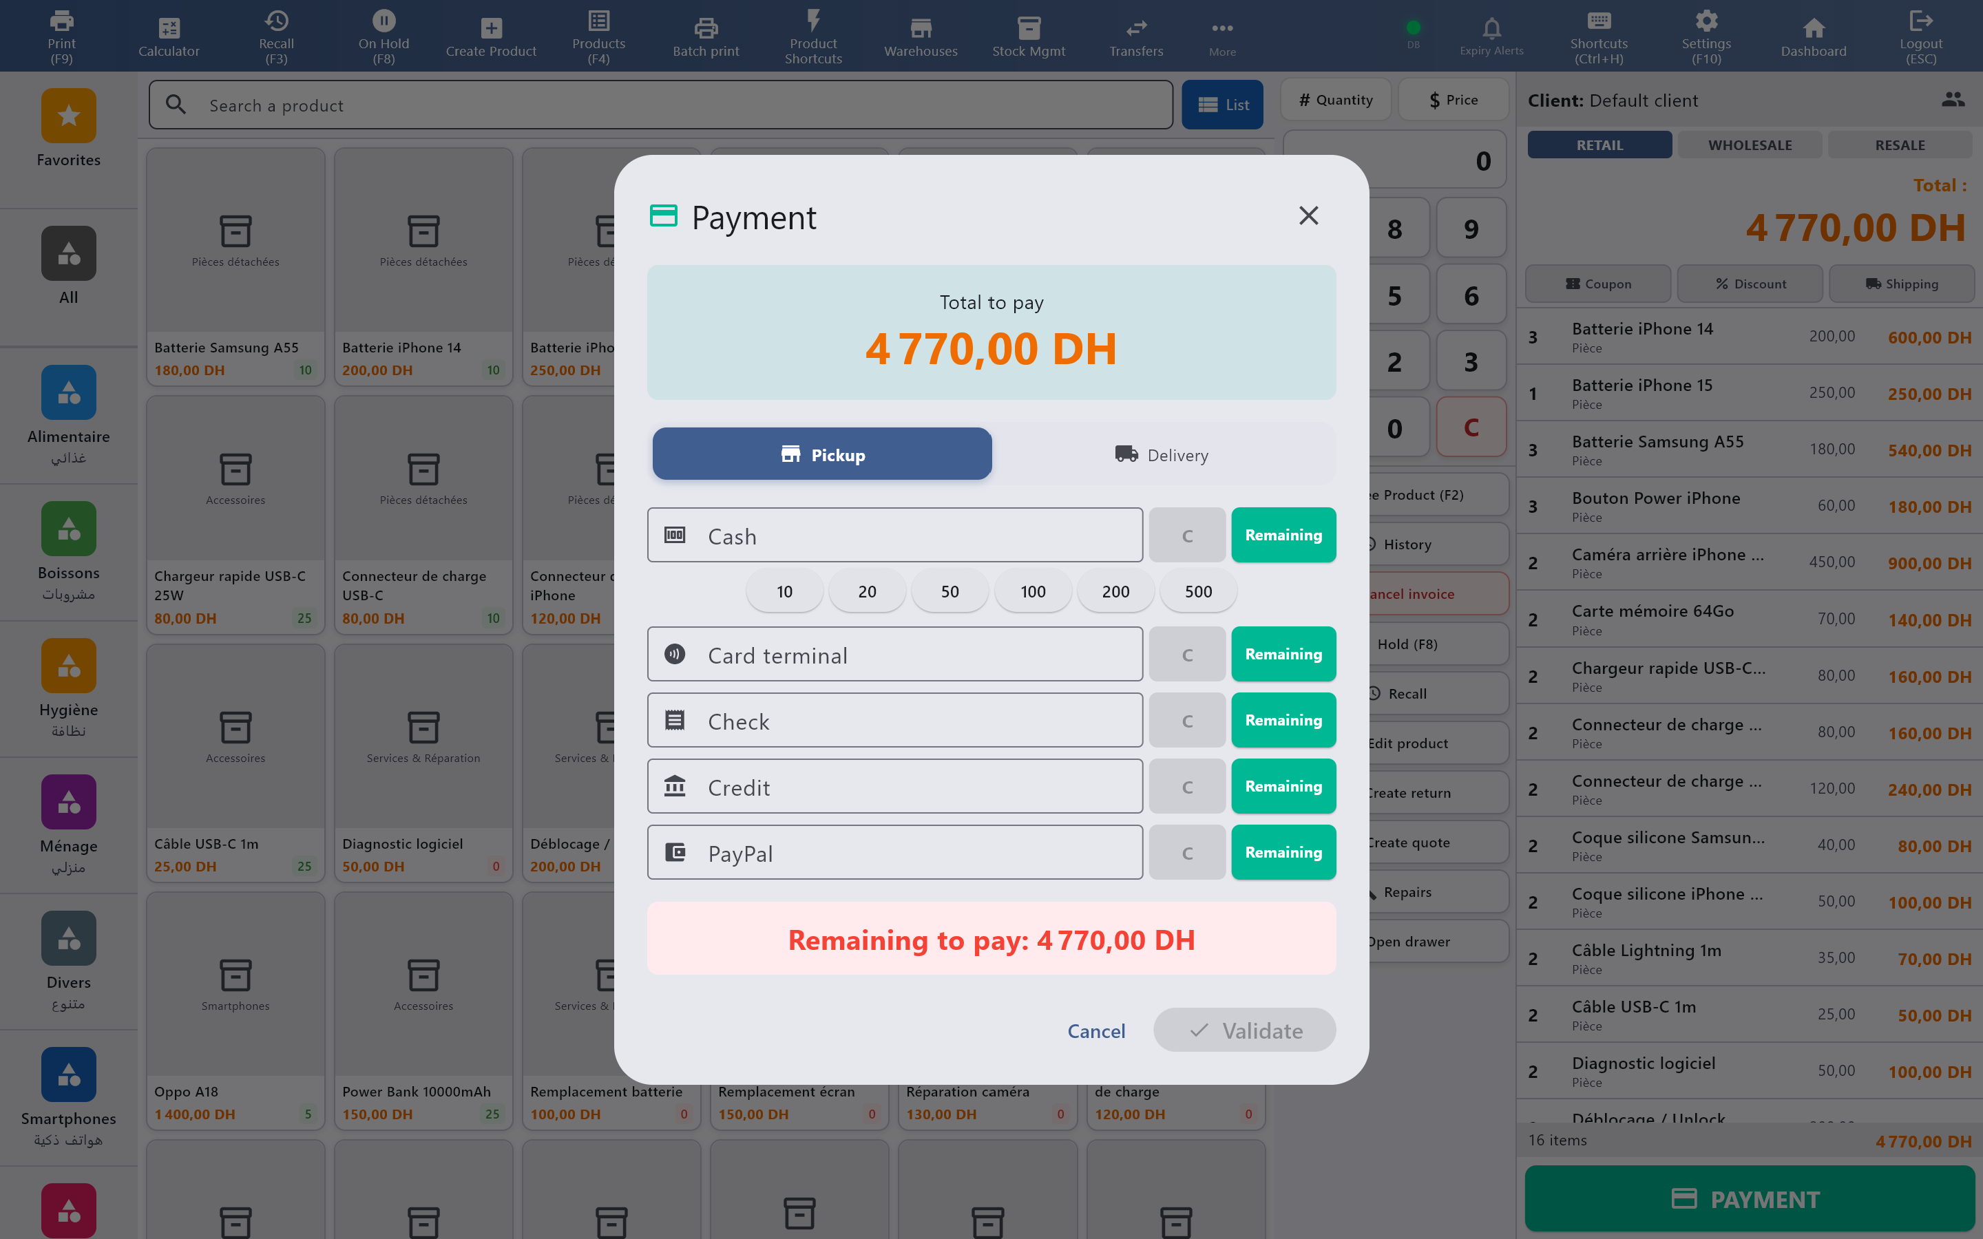Create a new product

(490, 34)
